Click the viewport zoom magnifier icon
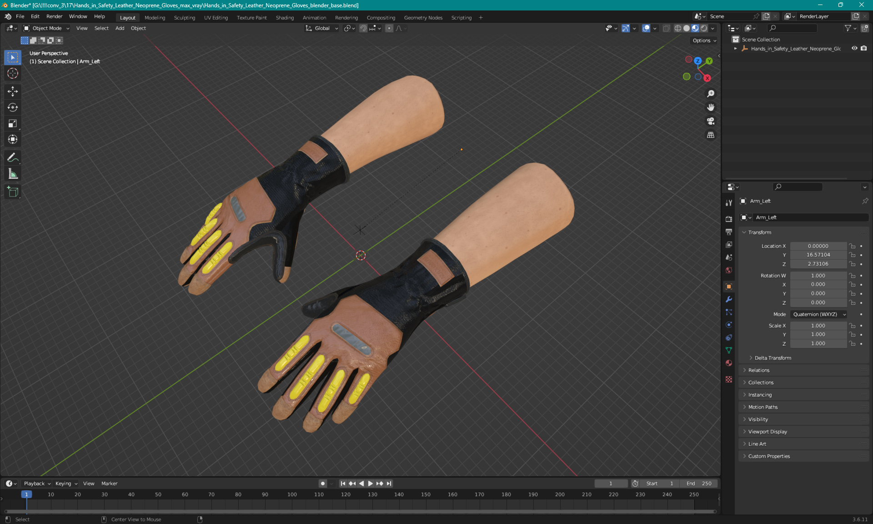Image resolution: width=873 pixels, height=524 pixels. tap(711, 94)
